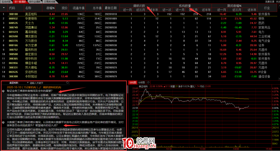Click the link chain icon before 调研资料和机构
Viewport: 280px width, 151px height.
click(40, 87)
